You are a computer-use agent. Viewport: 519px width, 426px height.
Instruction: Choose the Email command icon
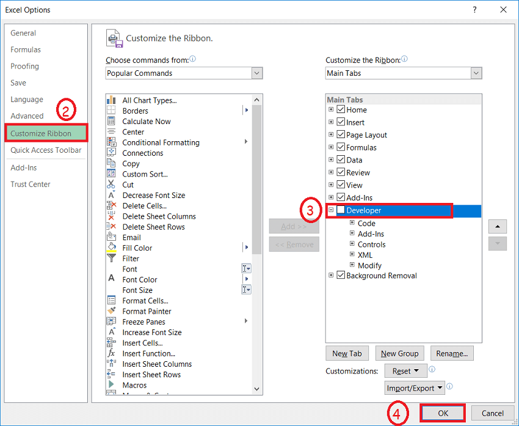pyautogui.click(x=111, y=237)
